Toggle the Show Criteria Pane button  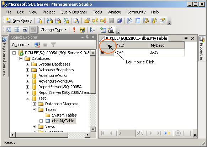tap(17, 30)
